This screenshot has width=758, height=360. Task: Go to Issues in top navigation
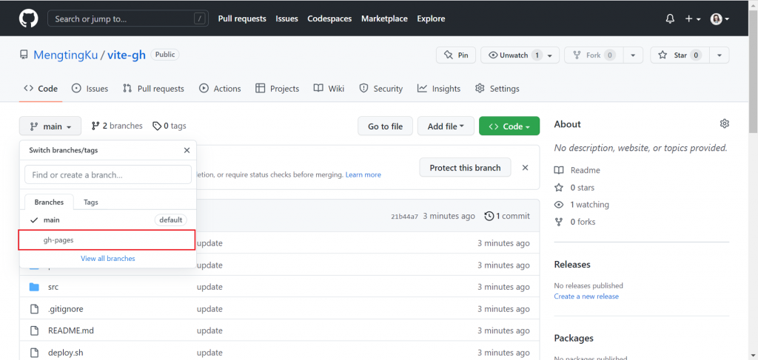(286, 18)
